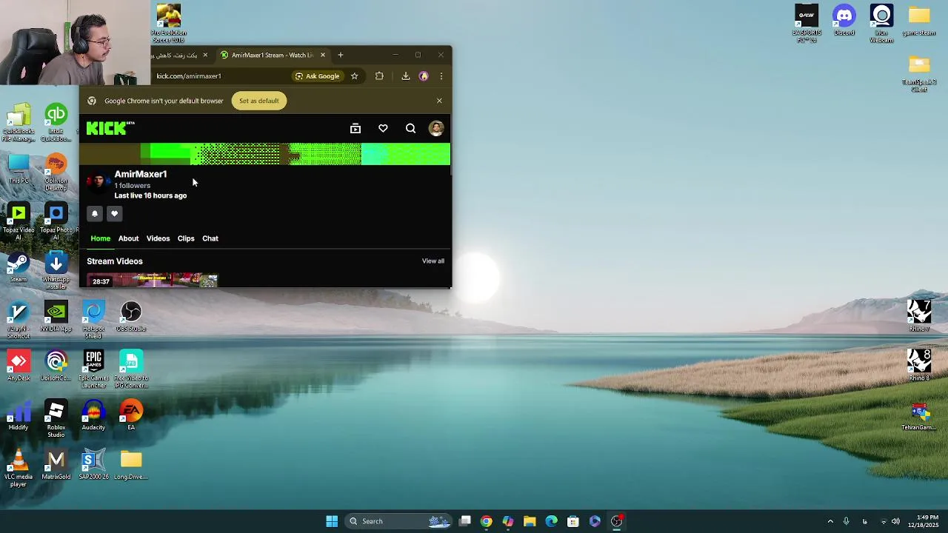Open the Kick search magnifier
Image resolution: width=948 pixels, height=533 pixels.
coord(410,129)
